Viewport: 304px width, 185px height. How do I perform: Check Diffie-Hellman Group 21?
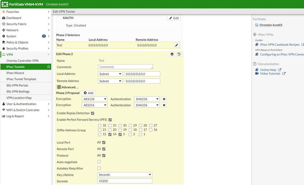tap(99, 130)
